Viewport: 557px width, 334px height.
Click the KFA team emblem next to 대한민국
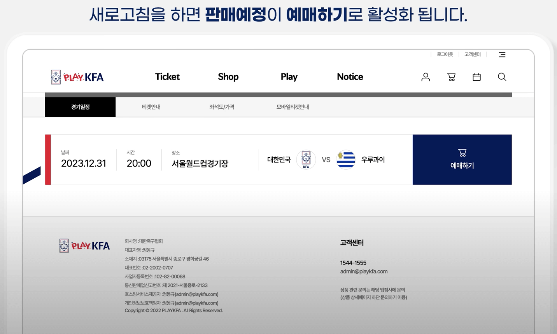tap(306, 159)
